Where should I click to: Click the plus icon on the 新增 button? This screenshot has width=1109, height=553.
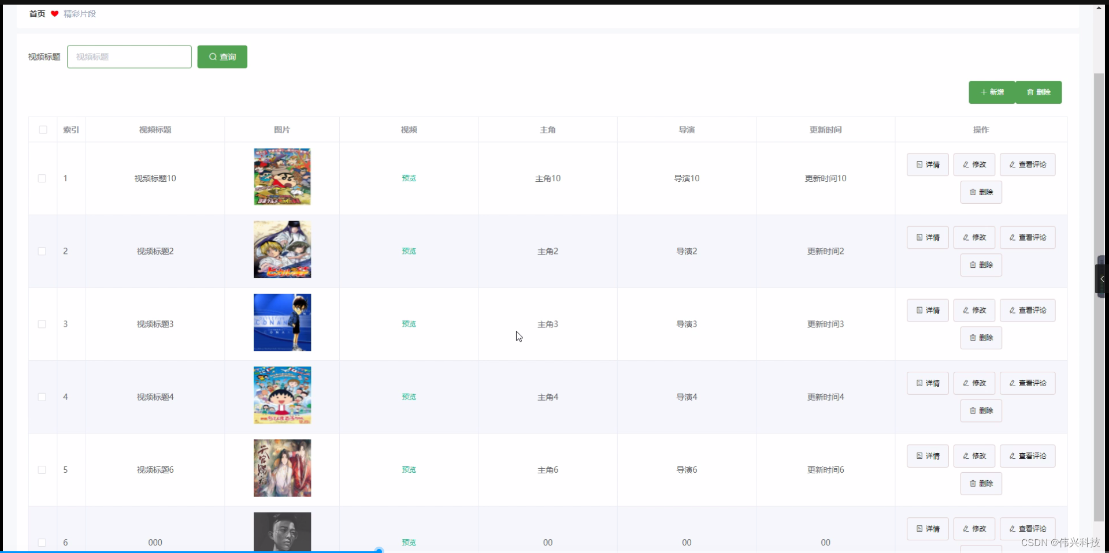tap(984, 92)
